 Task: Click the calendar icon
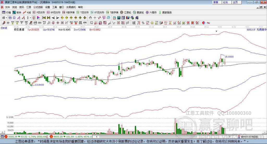point(114,18)
